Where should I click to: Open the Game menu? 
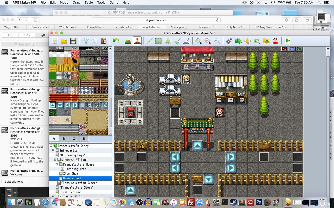[x=114, y=3]
